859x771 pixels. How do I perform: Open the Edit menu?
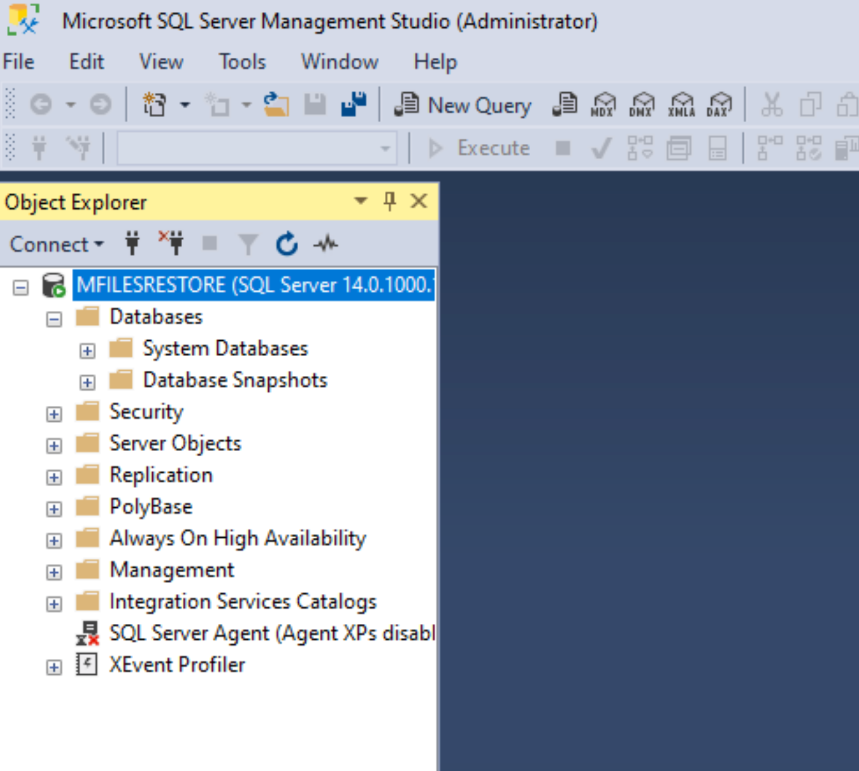click(x=87, y=62)
